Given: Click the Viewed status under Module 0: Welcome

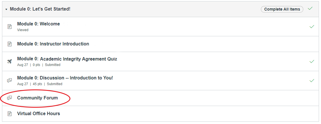Looking at the screenshot, I should tap(23, 30).
